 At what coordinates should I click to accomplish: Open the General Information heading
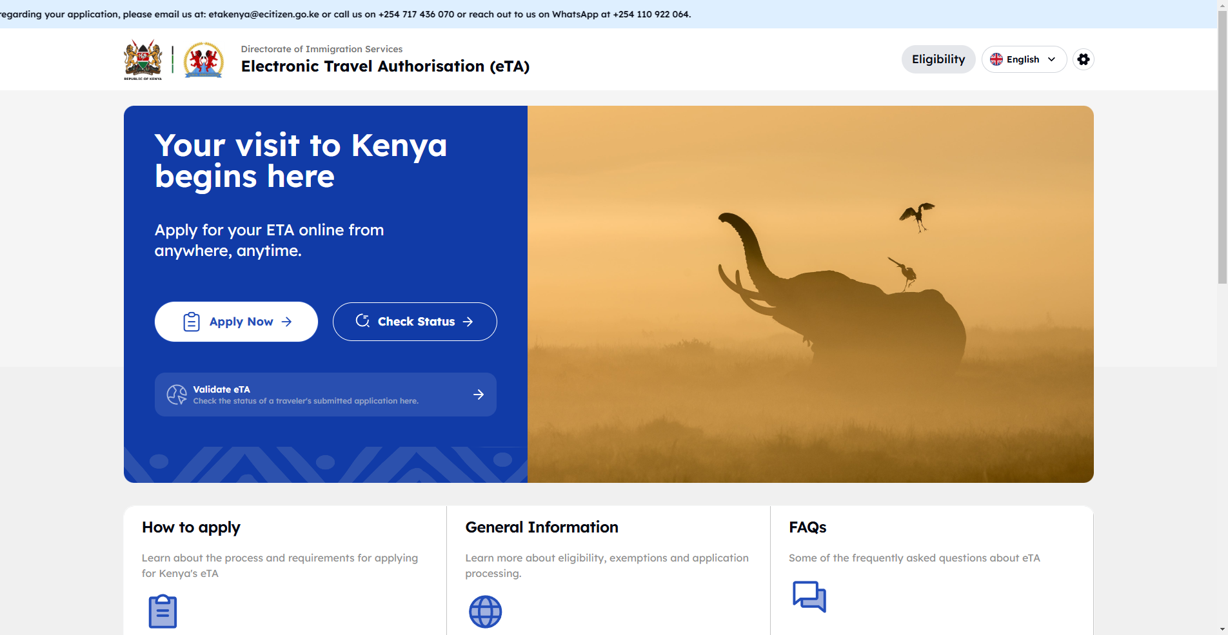tap(542, 527)
